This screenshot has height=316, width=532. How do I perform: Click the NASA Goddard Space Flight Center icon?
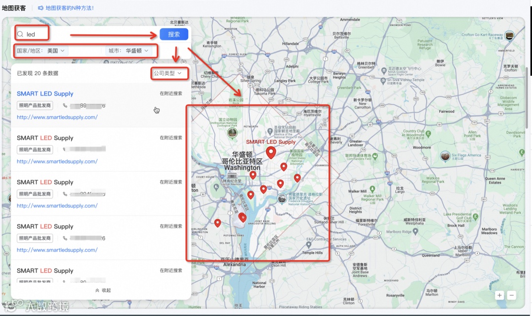click(x=384, y=70)
